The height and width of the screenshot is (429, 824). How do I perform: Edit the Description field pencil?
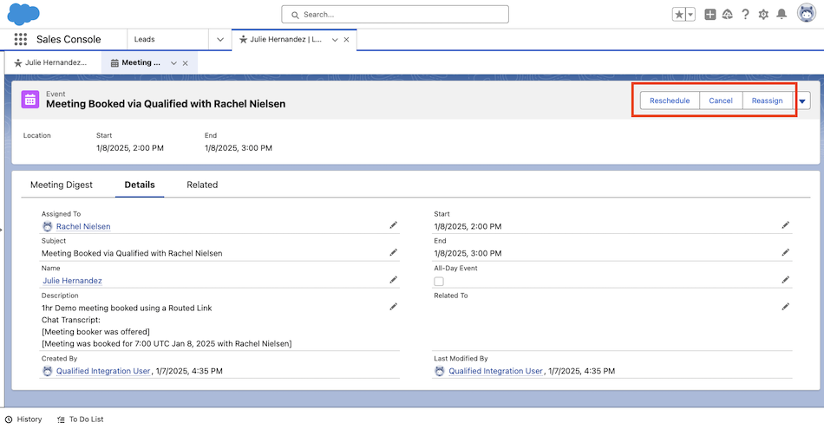(x=393, y=307)
